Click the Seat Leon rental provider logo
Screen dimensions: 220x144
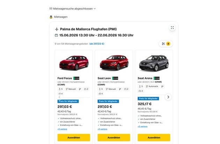[x=115, y=78]
